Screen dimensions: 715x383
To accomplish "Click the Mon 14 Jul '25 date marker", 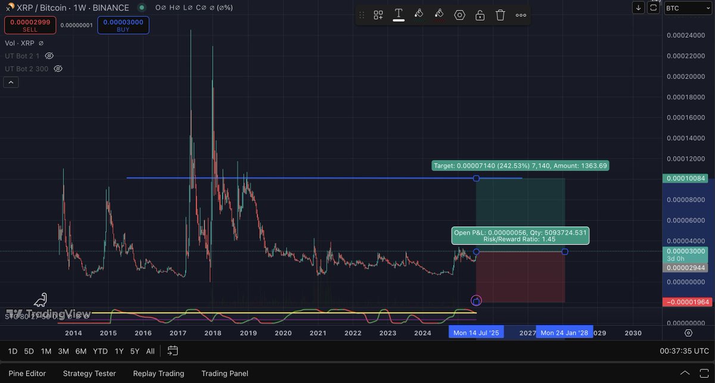I will 476,333.
